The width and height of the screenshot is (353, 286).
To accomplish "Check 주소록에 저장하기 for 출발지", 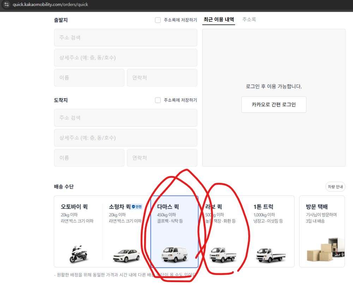I will pyautogui.click(x=158, y=20).
